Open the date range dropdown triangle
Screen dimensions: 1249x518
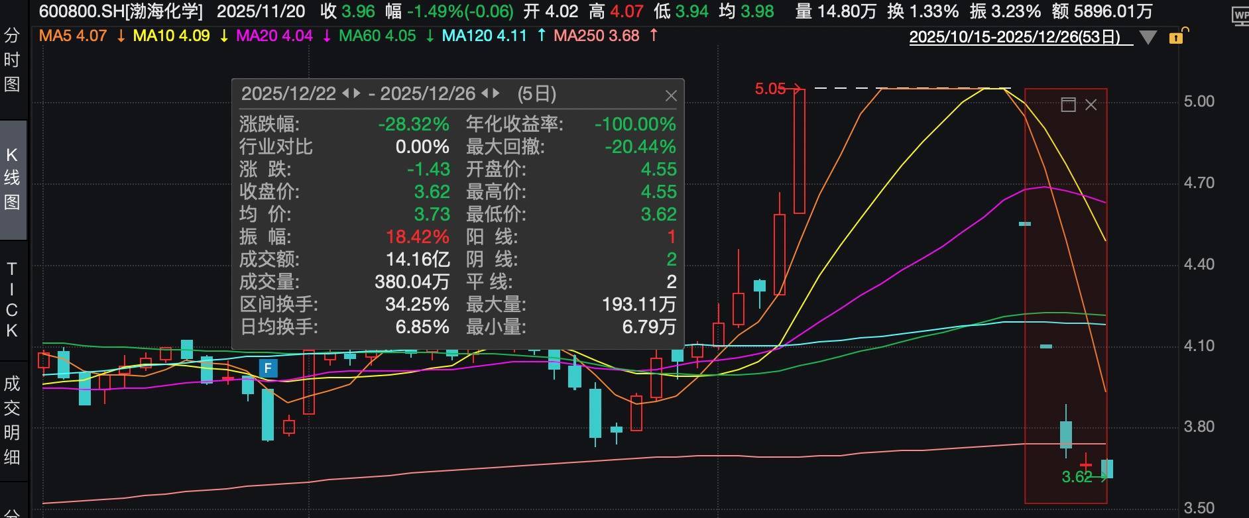1148,38
